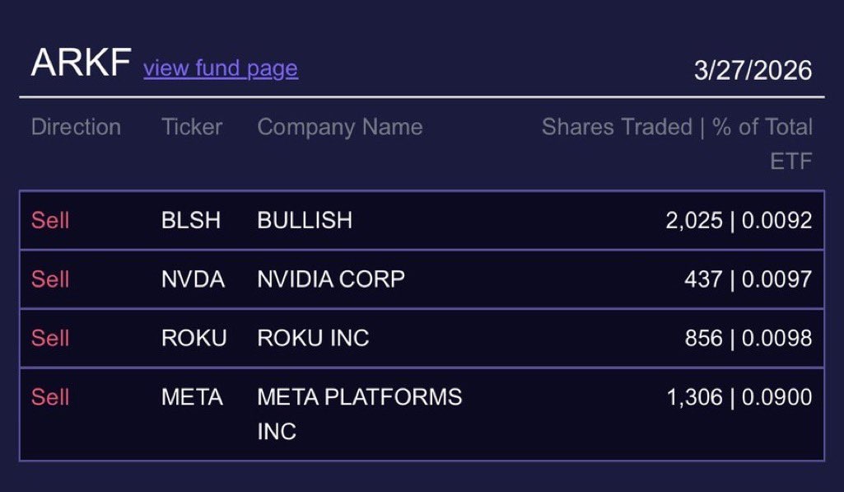Image resolution: width=844 pixels, height=492 pixels.
Task: Click the 2,025 | 0.0092 shares value
Action: point(739,220)
